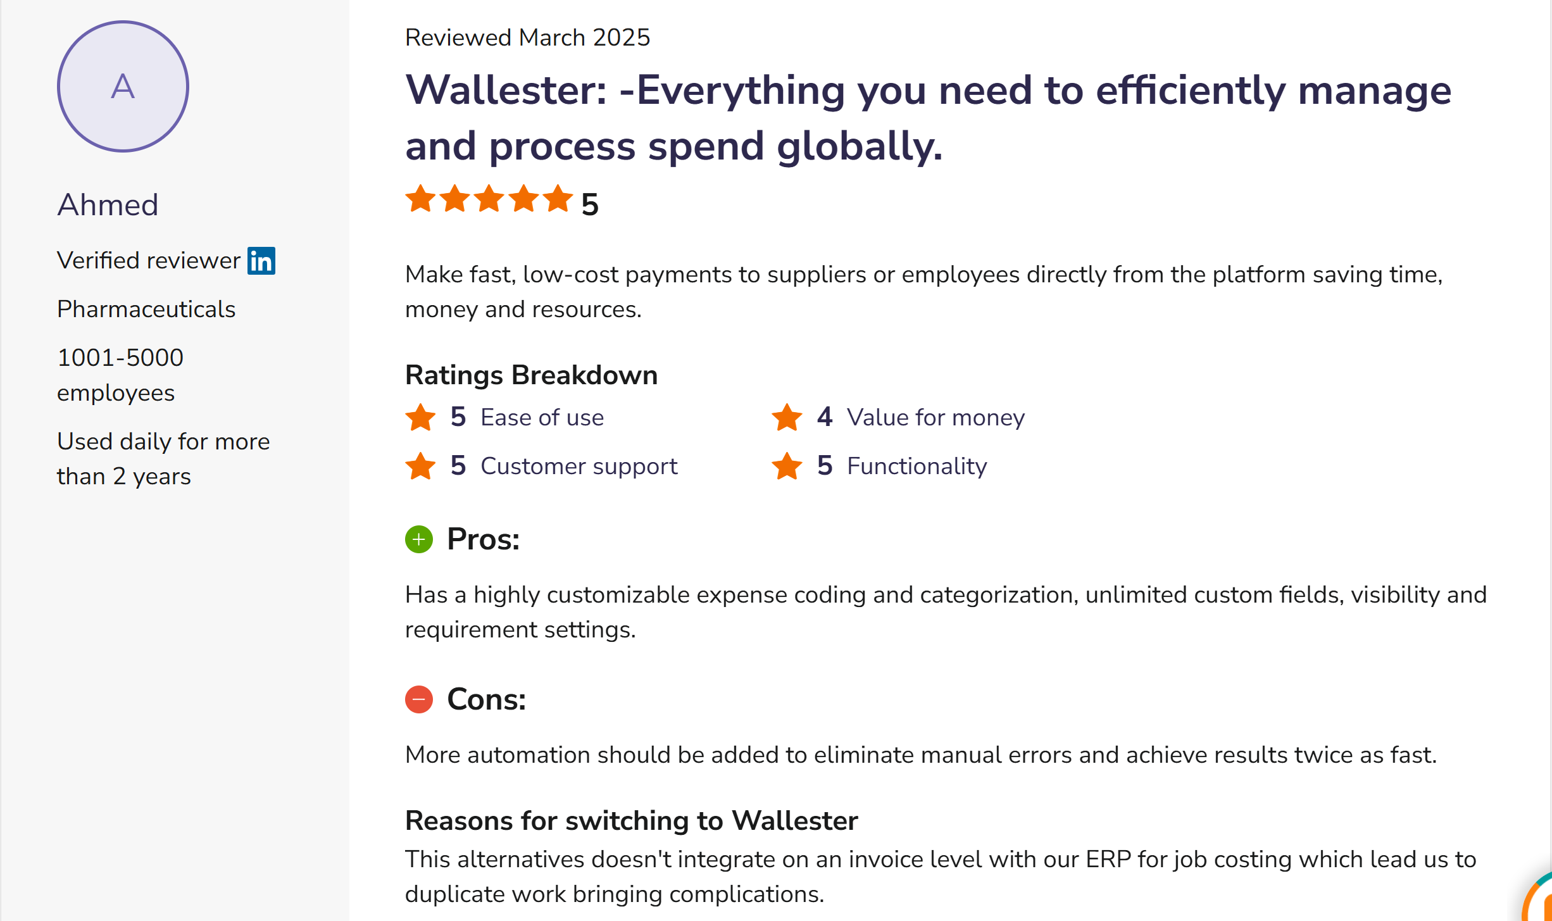Click the Ratings Breakdown heading
The image size is (1552, 921).
[531, 375]
